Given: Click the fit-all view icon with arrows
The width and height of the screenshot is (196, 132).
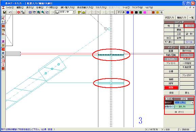Looking at the screenshot, I should click(30, 12).
